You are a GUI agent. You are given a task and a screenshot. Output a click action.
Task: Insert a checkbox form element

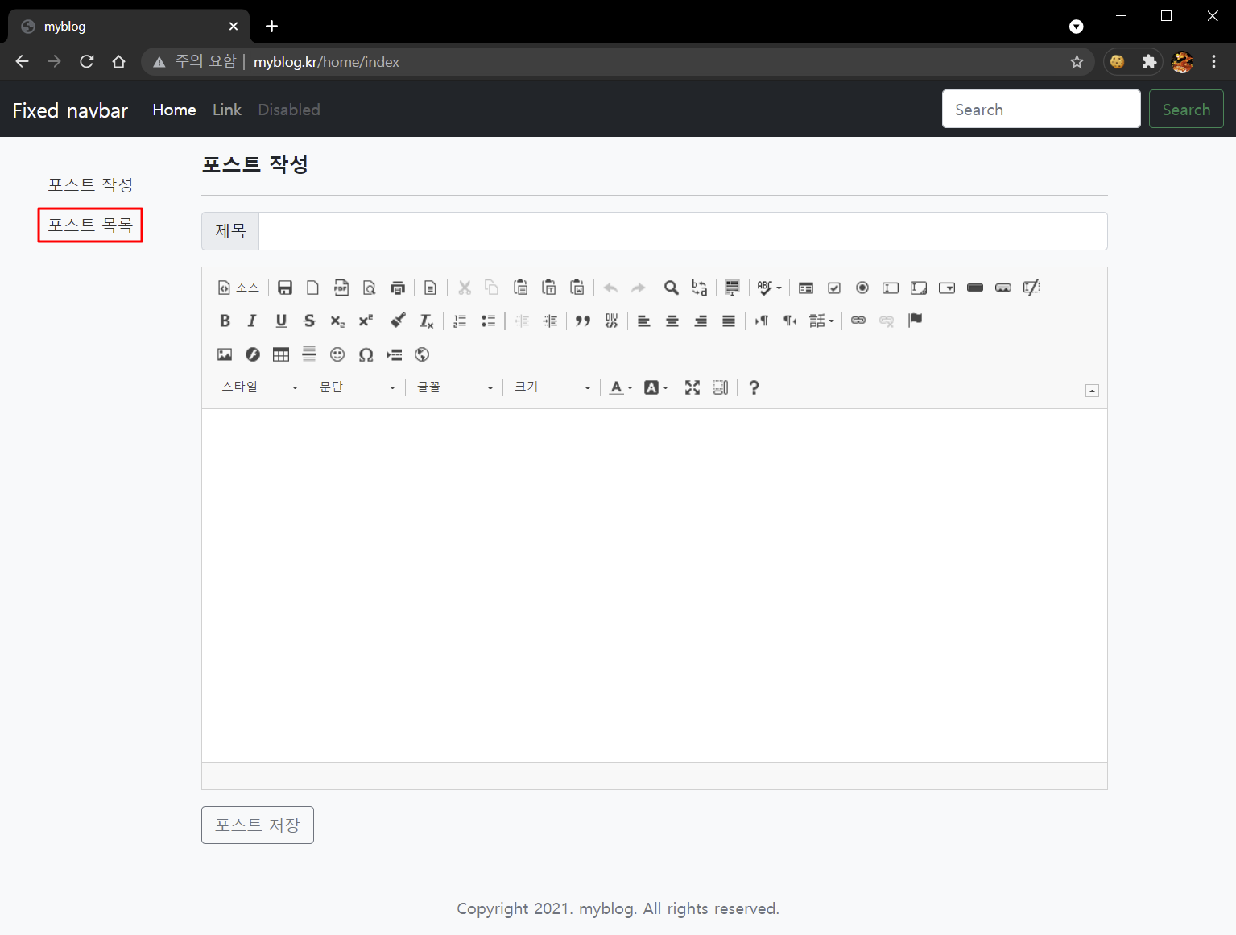(x=834, y=288)
